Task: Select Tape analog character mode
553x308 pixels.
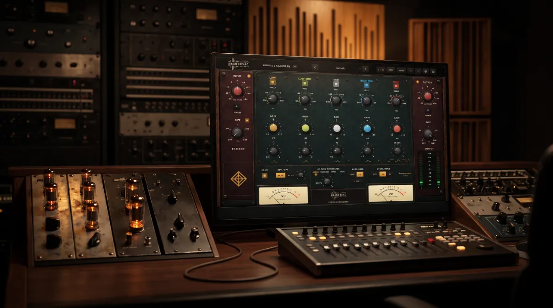Action: pos(342,171)
